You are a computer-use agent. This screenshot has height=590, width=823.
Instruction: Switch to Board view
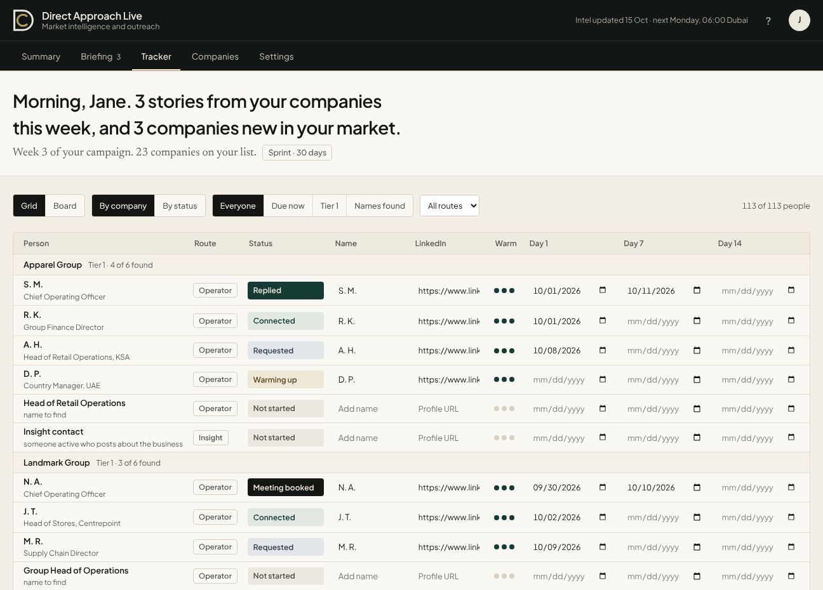(65, 206)
